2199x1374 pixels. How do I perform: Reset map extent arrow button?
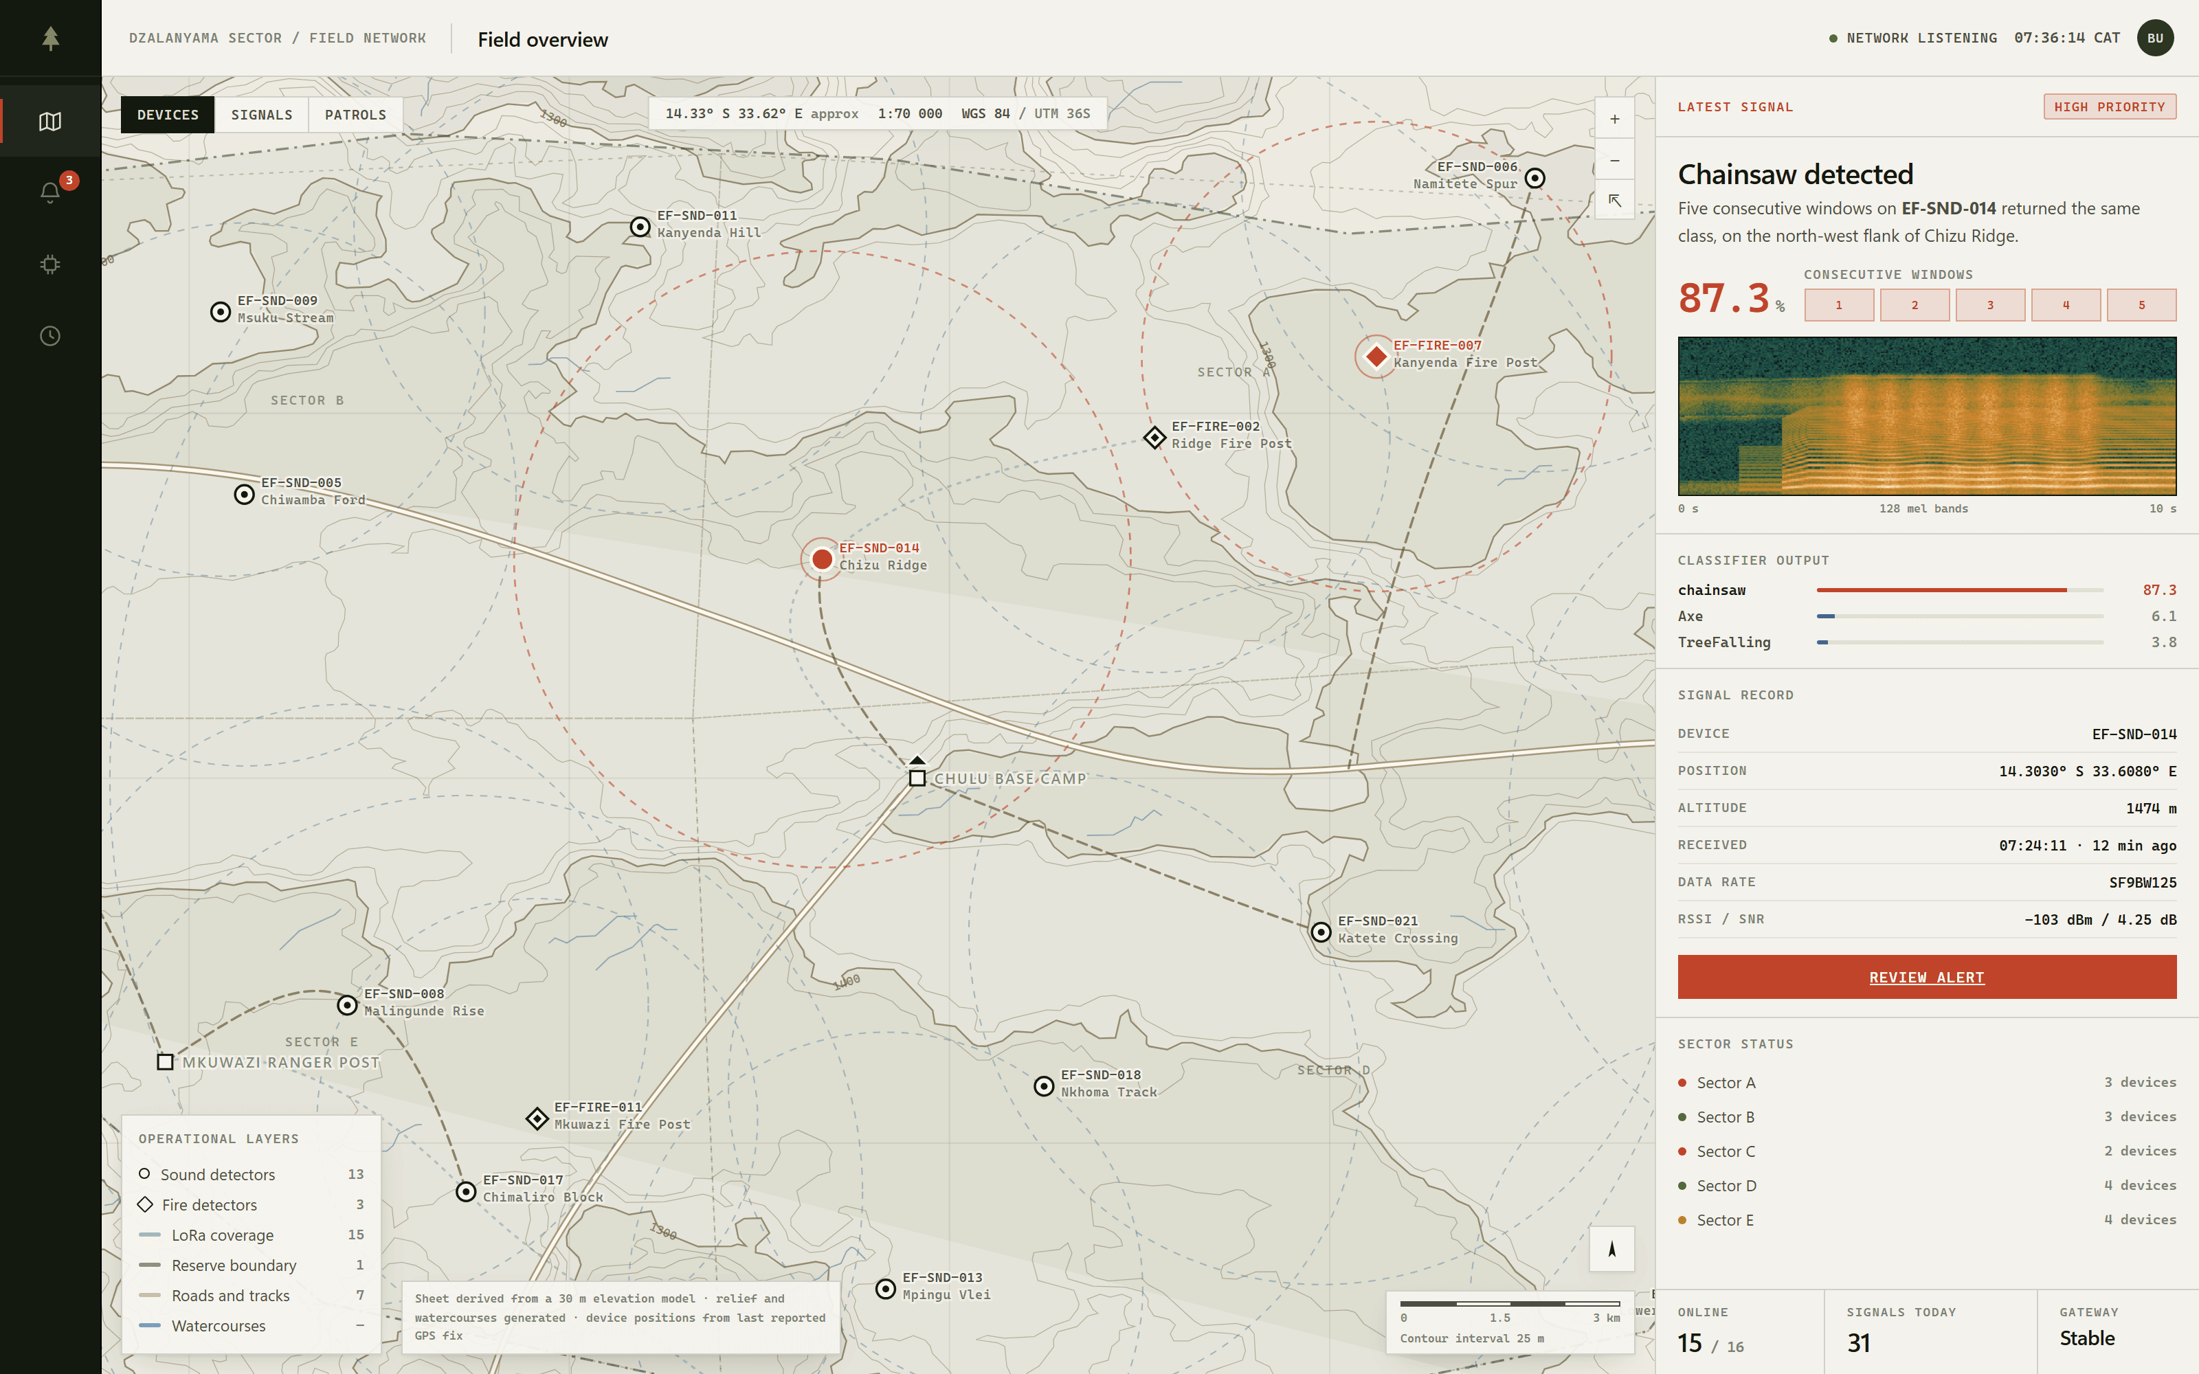click(x=1615, y=200)
